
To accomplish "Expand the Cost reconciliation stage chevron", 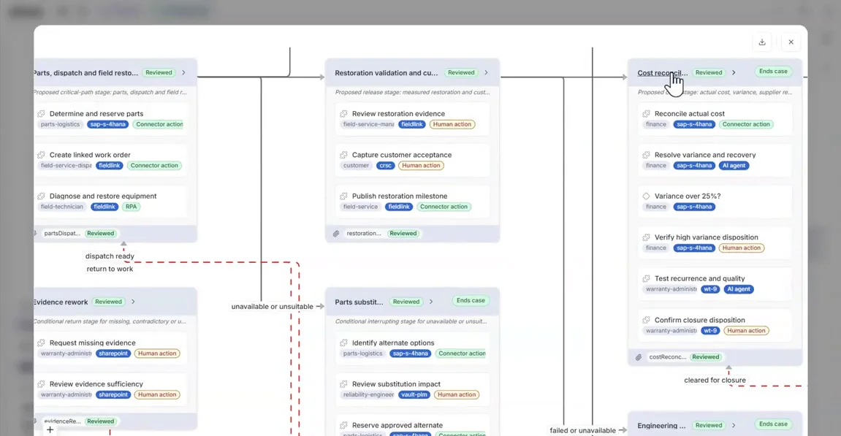I will pos(734,72).
